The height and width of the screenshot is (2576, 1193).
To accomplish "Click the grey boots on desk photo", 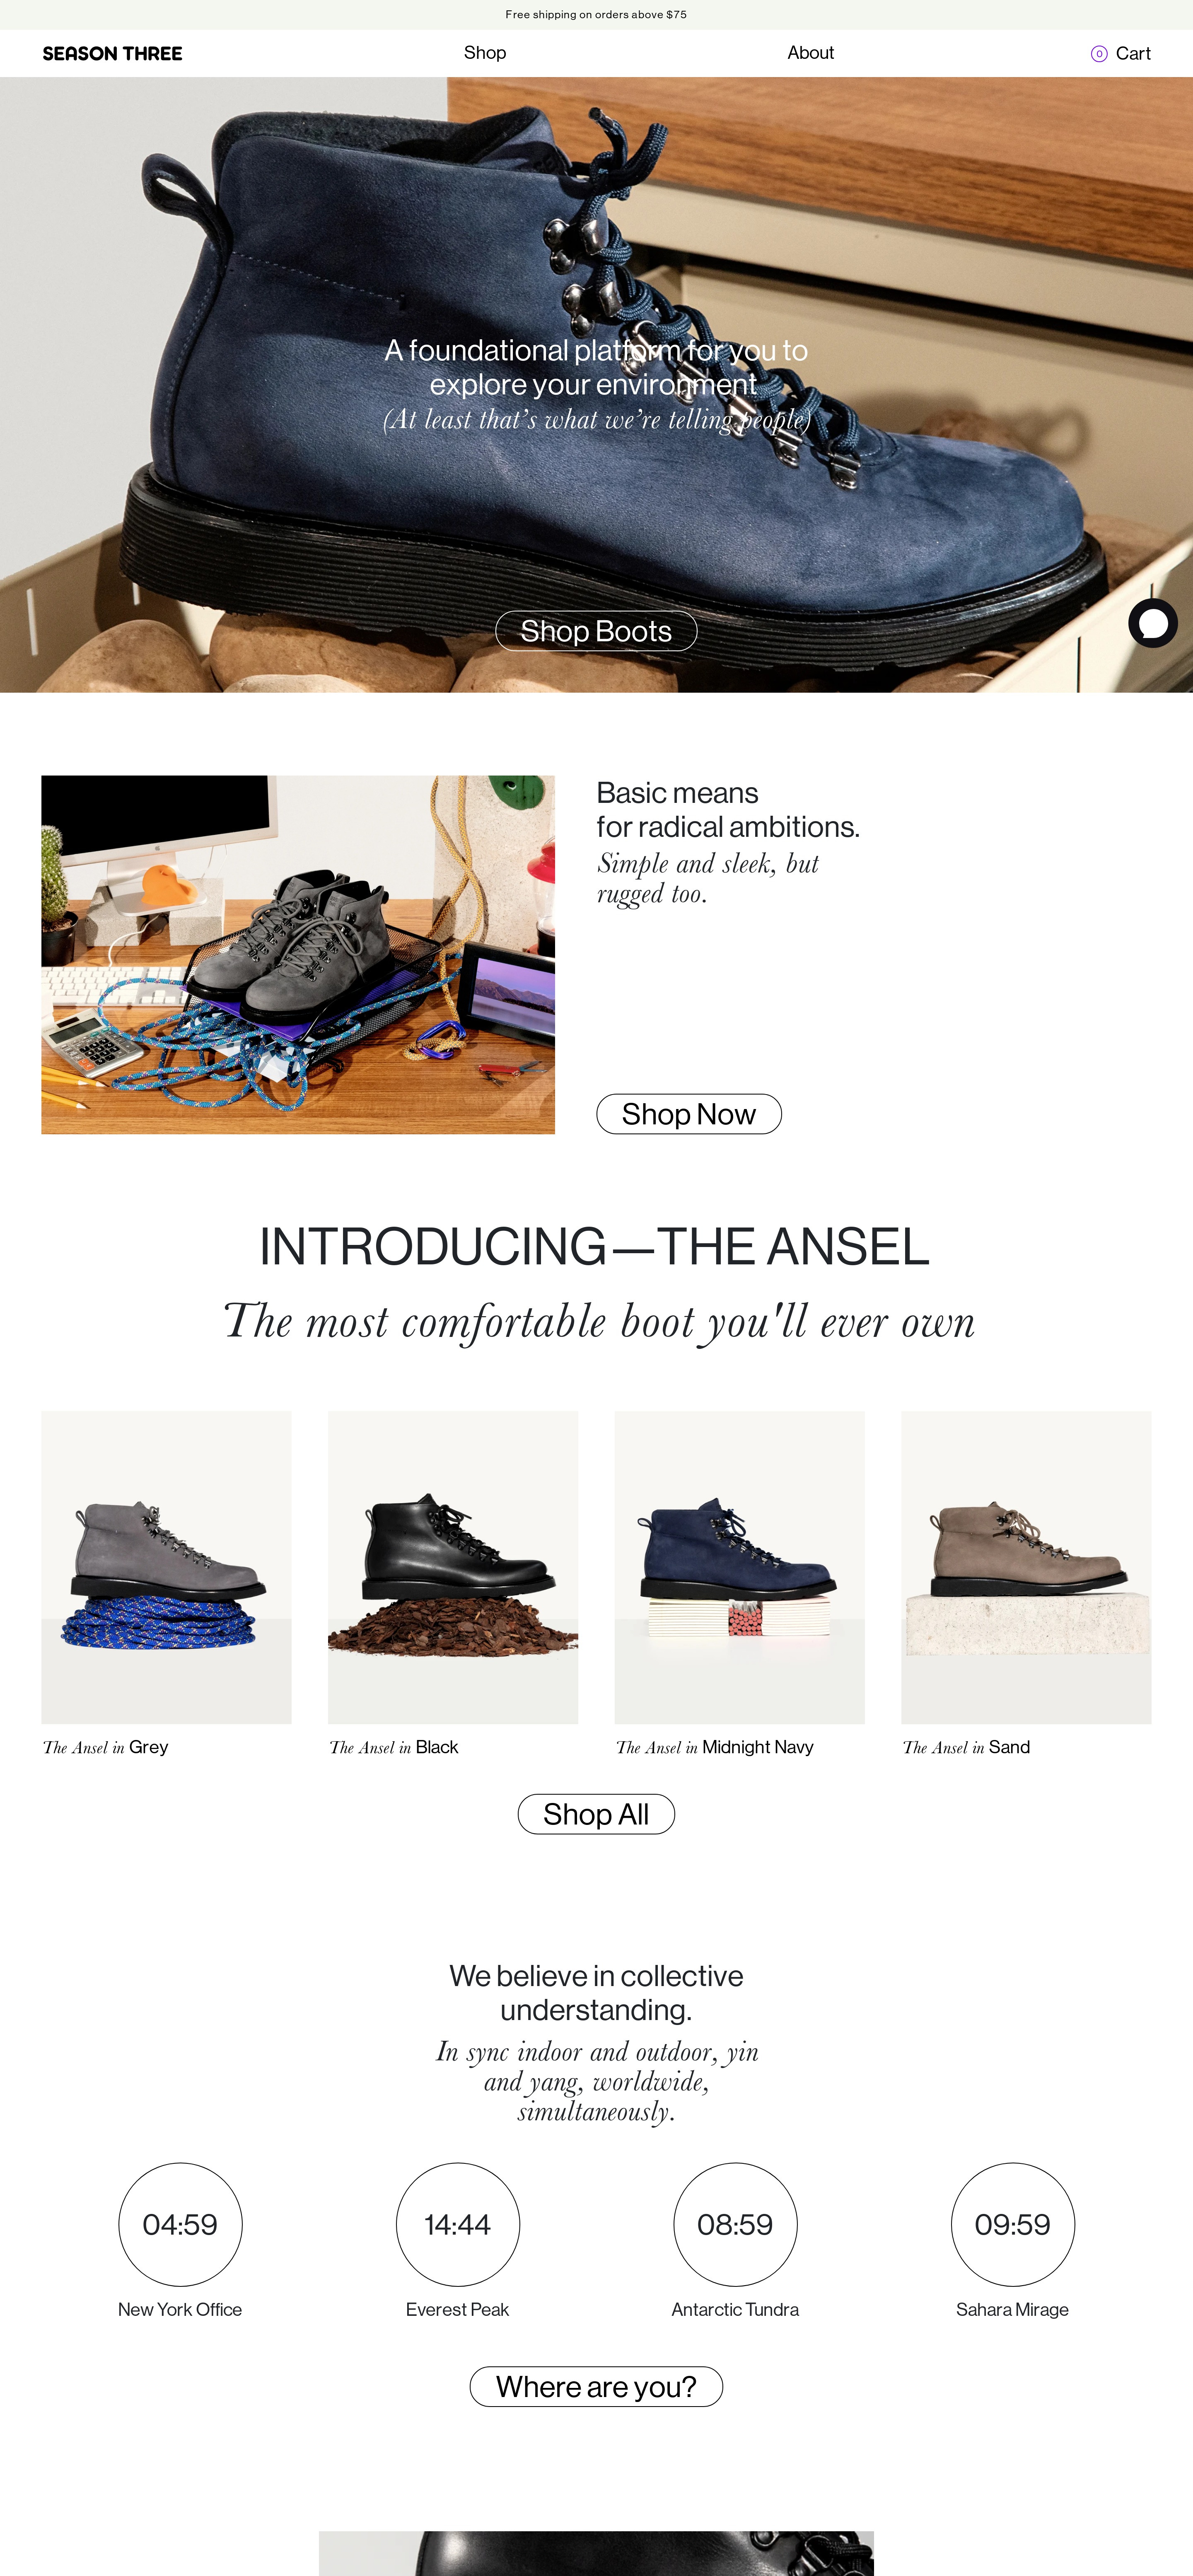I will point(298,954).
